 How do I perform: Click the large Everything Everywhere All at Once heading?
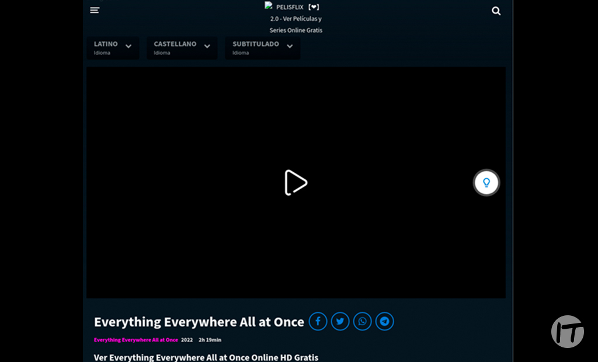tap(199, 322)
